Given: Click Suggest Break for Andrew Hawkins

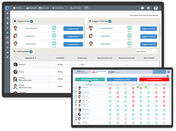Looking at the screenshot, I should [73, 44].
